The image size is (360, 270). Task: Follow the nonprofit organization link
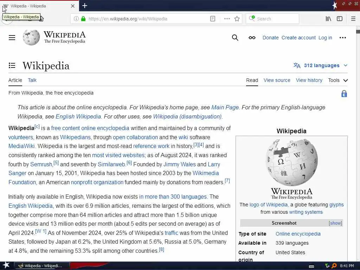tap(97, 182)
